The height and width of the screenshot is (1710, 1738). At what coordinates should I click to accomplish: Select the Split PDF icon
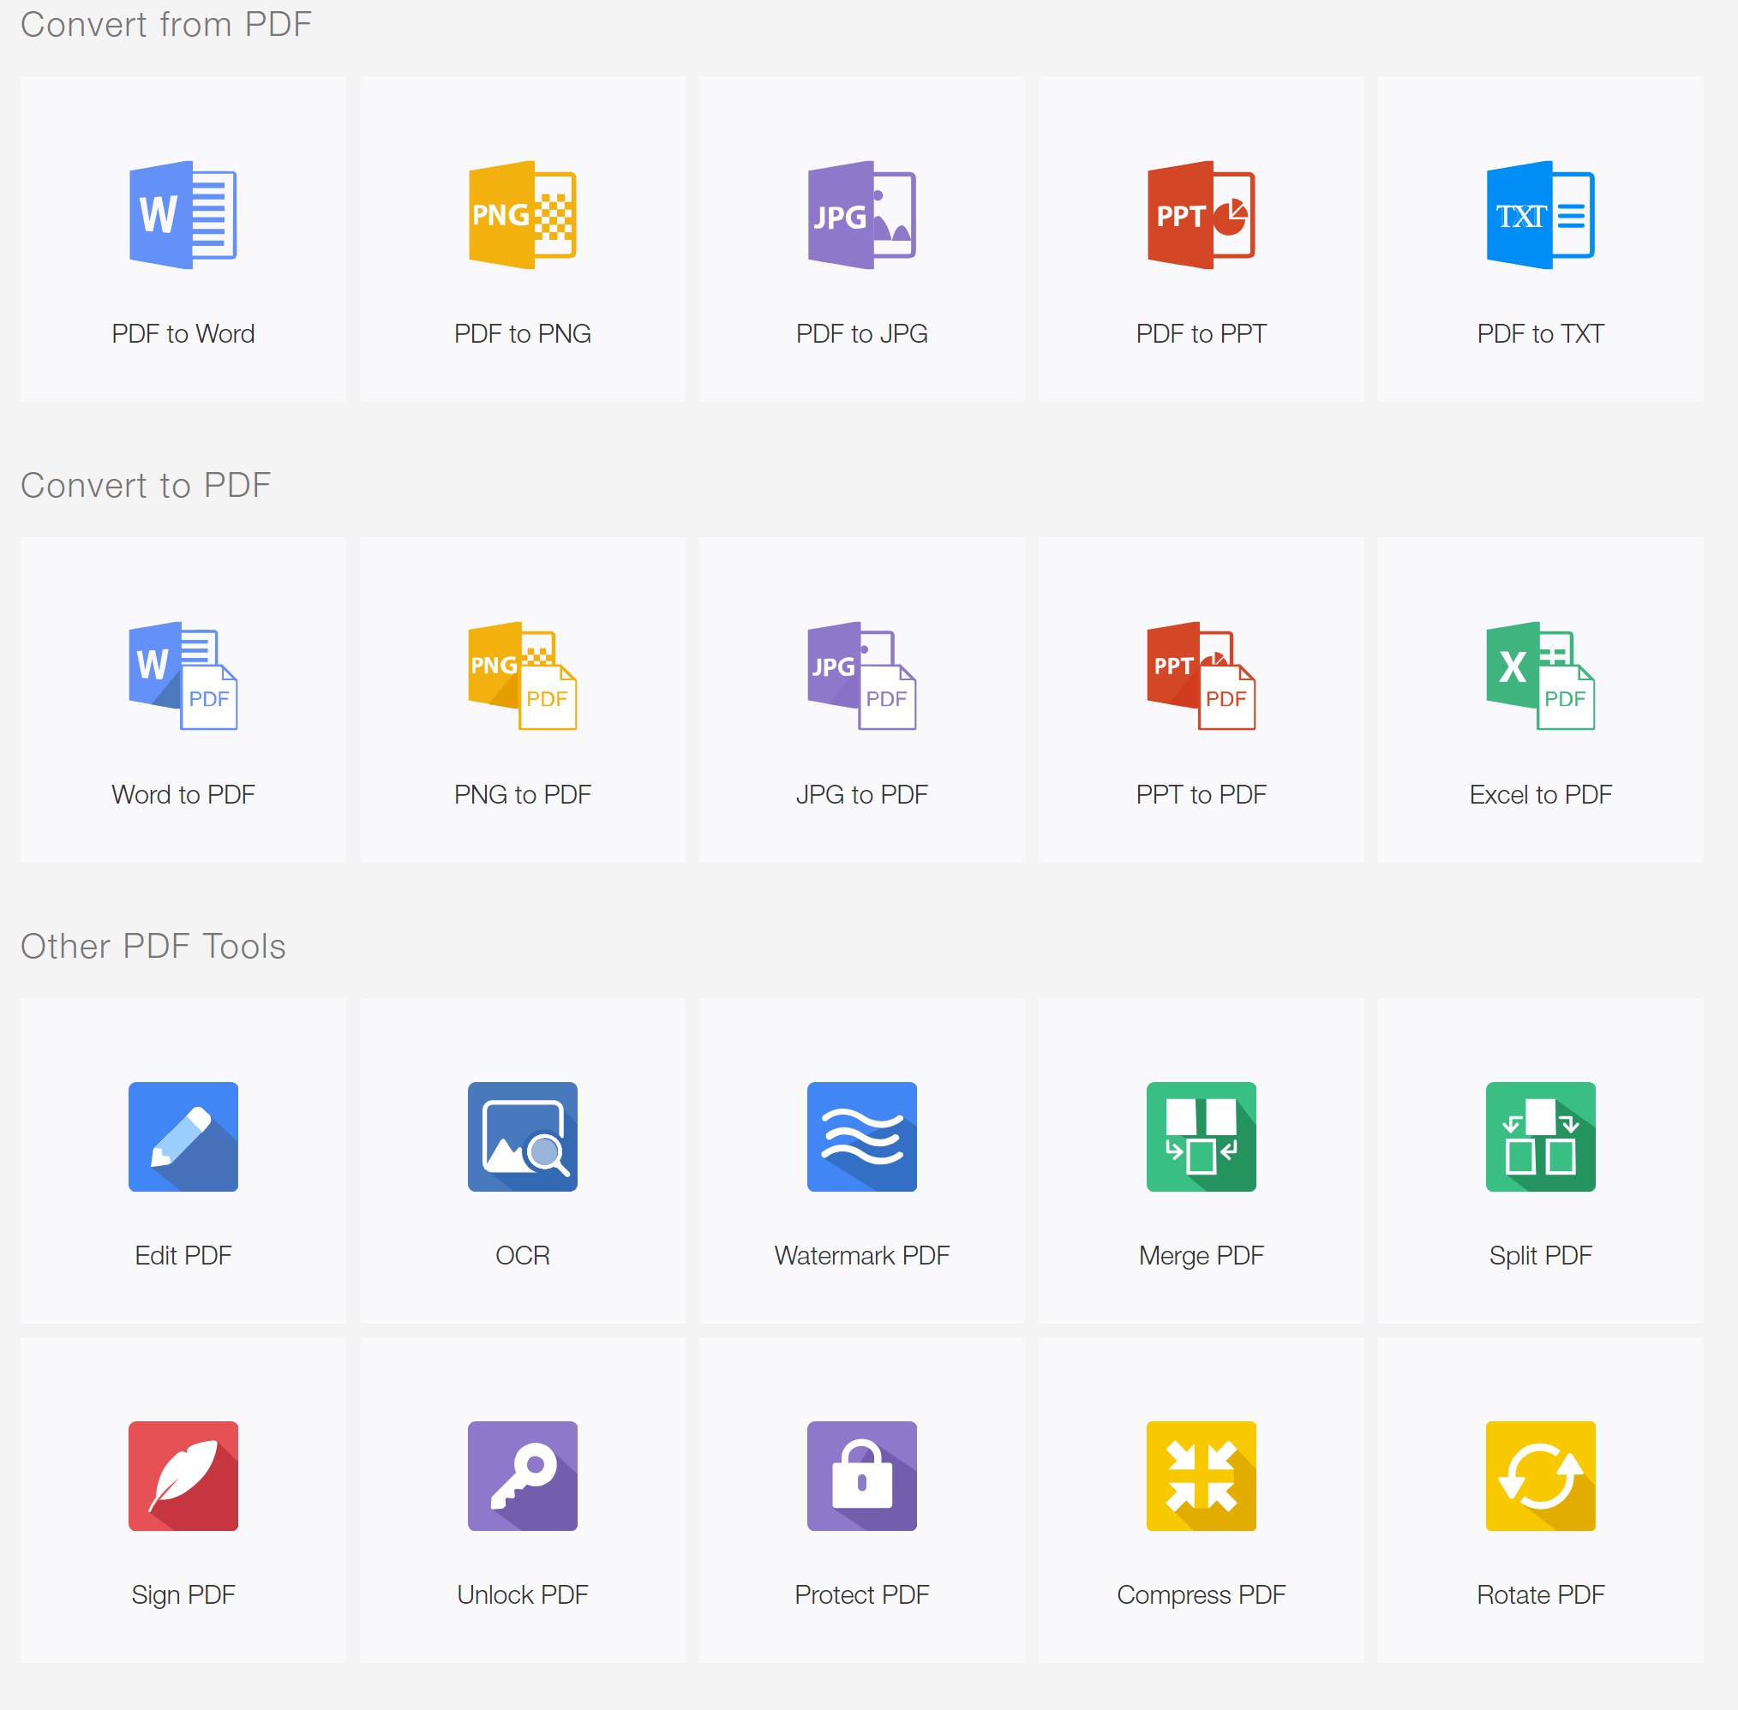pyautogui.click(x=1540, y=1137)
